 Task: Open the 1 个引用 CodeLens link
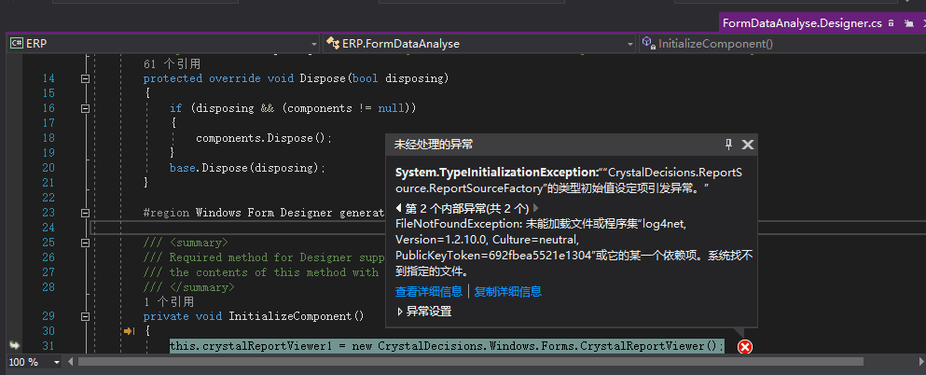[169, 301]
